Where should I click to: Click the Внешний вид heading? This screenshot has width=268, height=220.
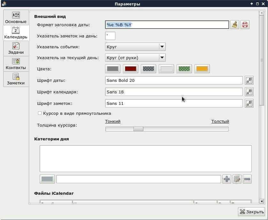click(x=50, y=17)
